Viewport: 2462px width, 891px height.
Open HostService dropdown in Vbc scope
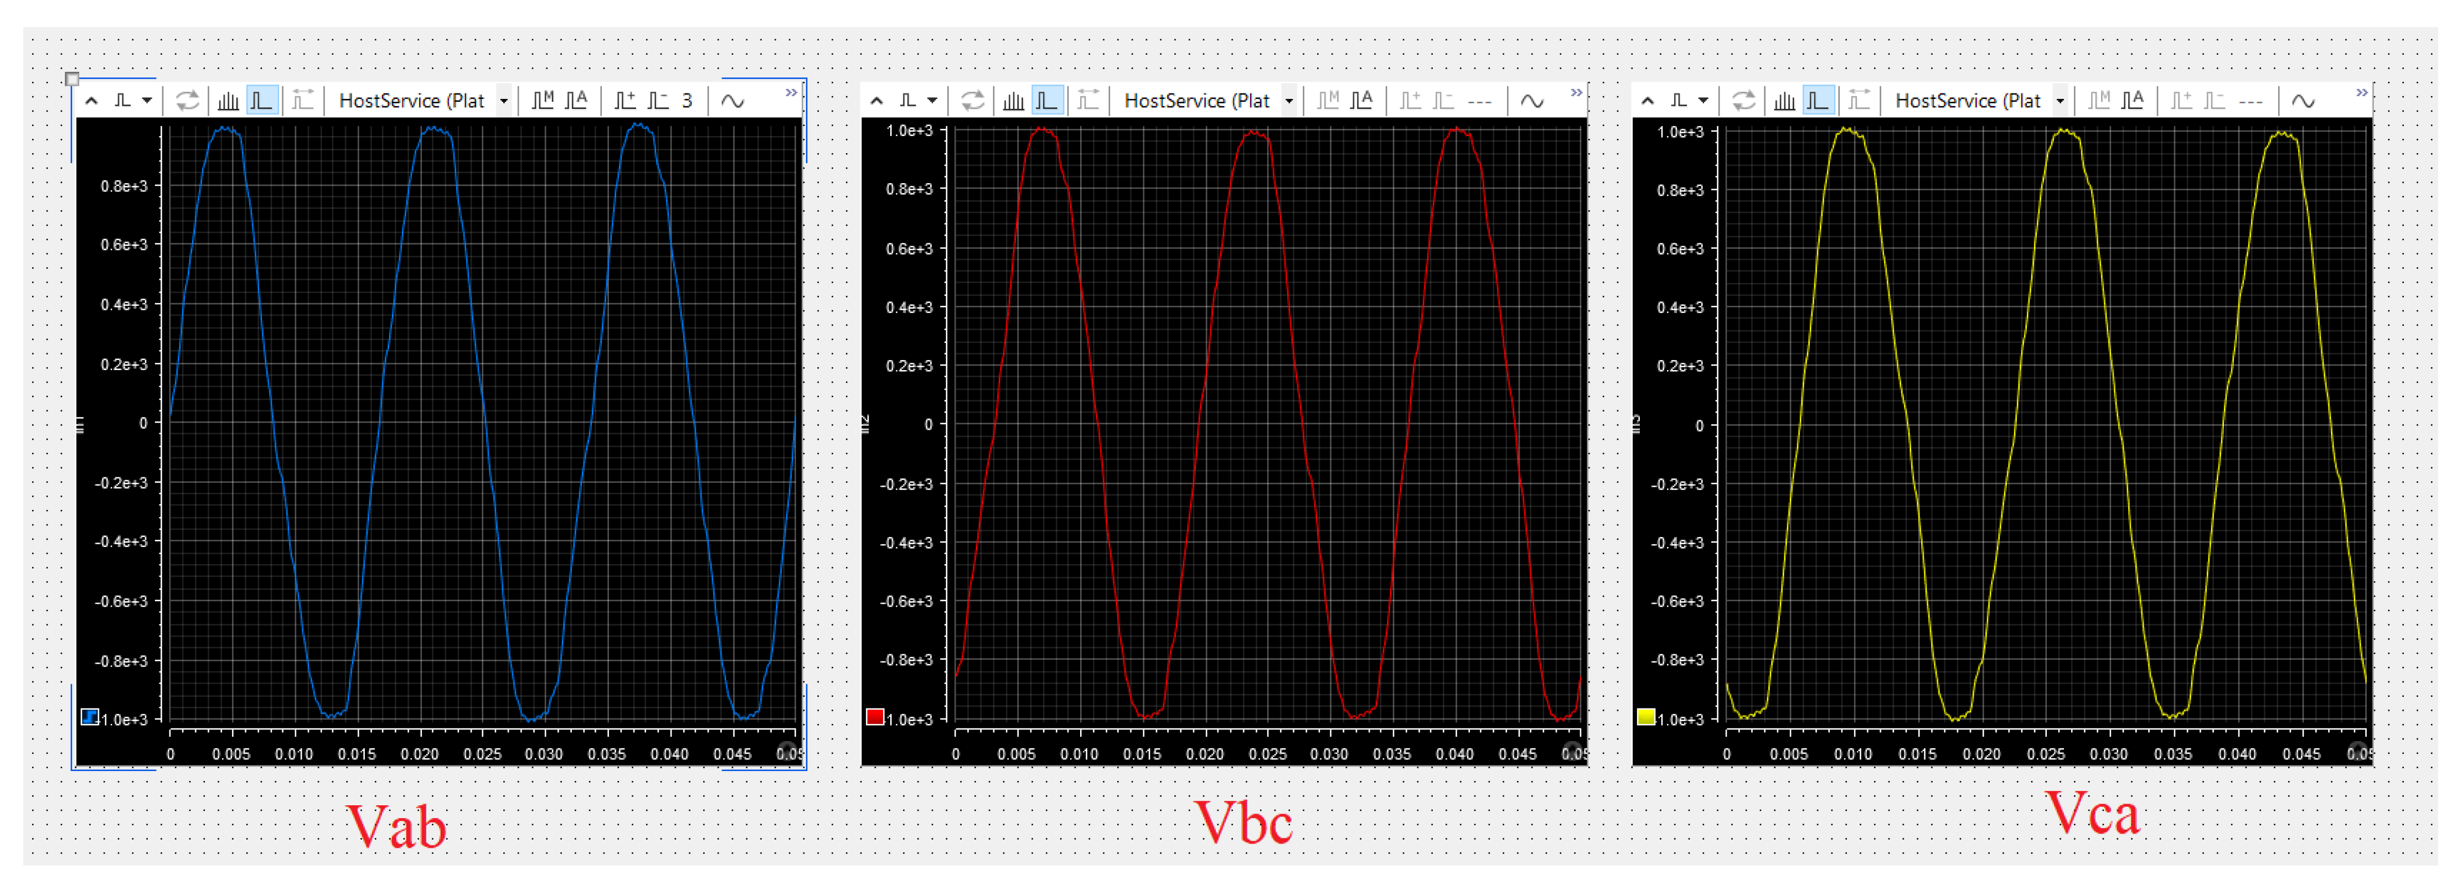coord(1289,100)
